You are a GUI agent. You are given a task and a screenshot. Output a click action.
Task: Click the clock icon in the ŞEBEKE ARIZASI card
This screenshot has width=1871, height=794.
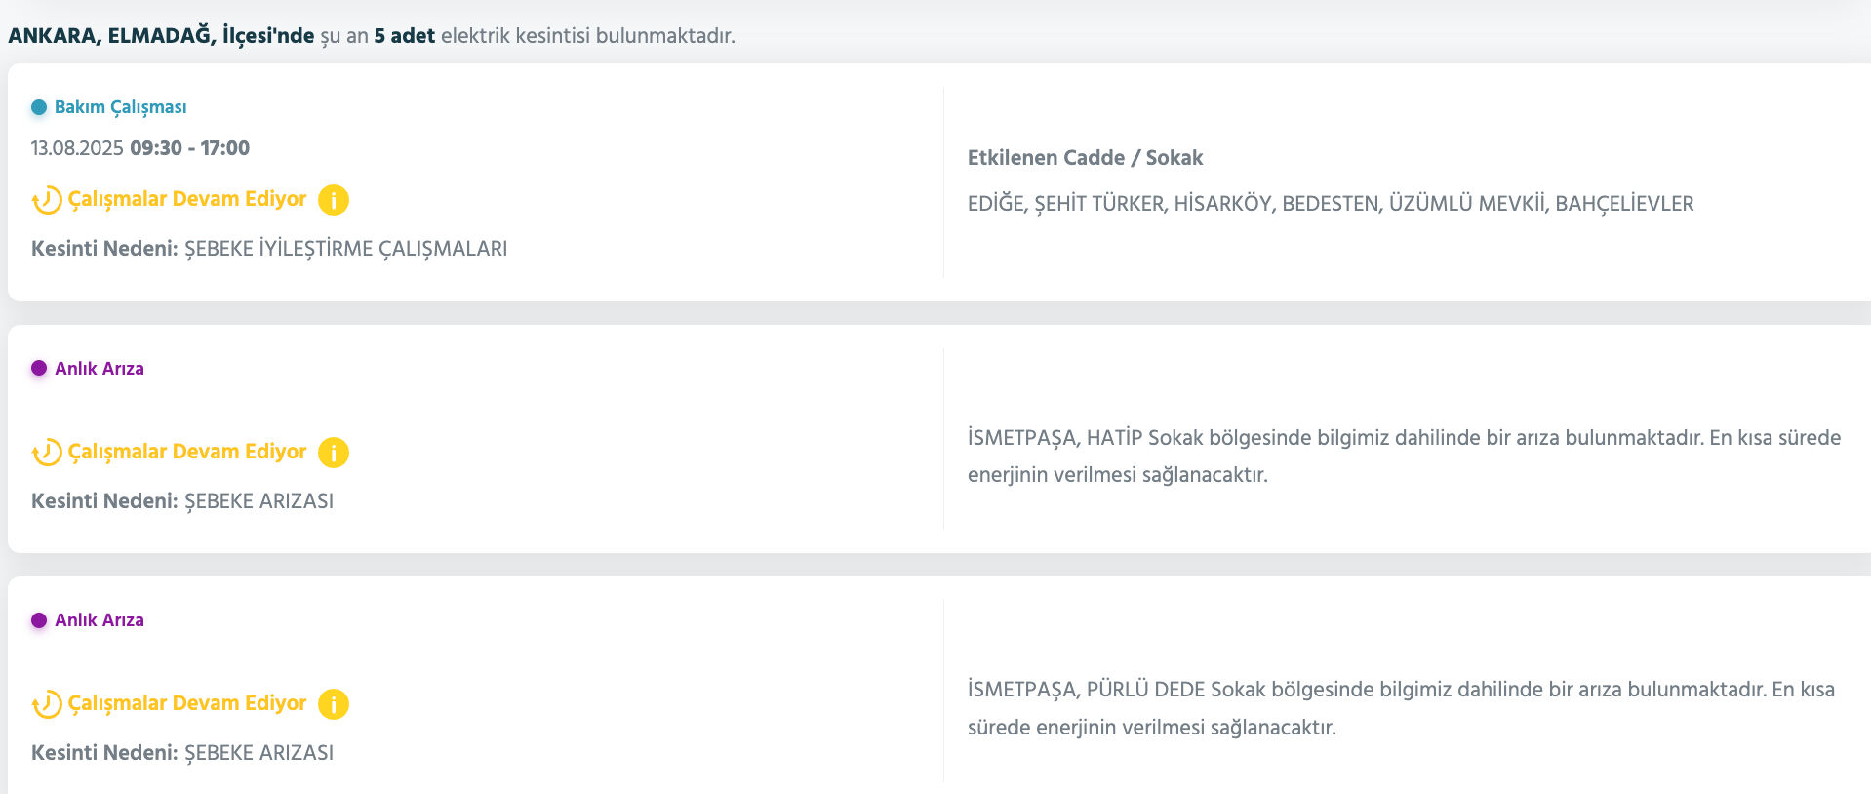point(45,452)
